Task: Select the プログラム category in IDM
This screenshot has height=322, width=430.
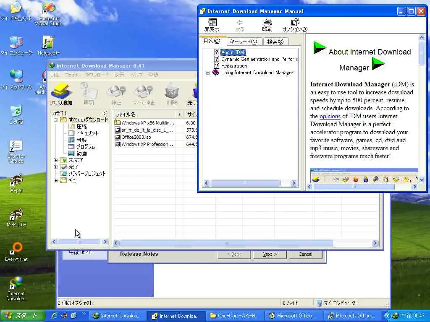Action: pos(86,147)
